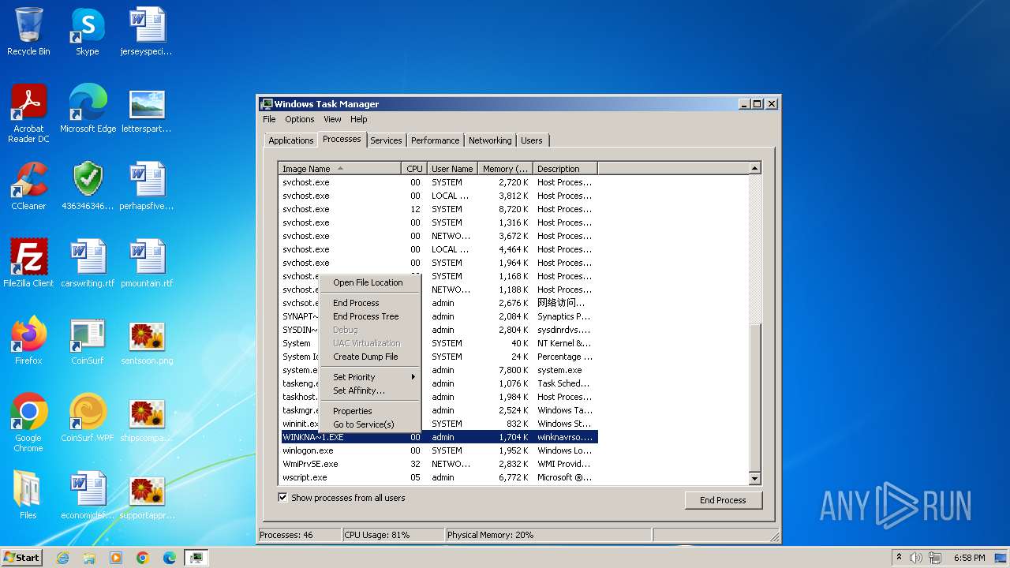The height and width of the screenshot is (568, 1010).
Task: Launch Acrobat Reader DC from desktop
Action: pyautogui.click(x=28, y=113)
